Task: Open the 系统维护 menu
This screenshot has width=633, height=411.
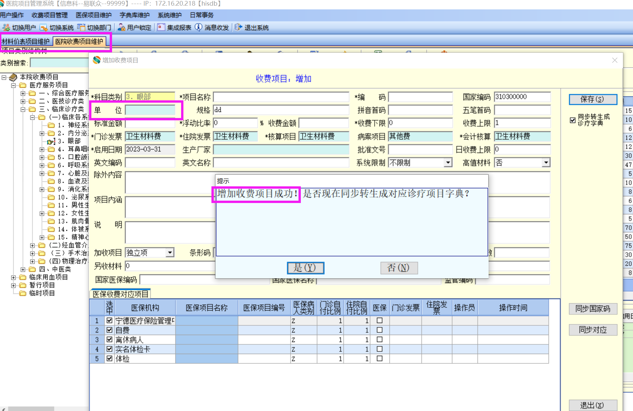Action: (170, 15)
